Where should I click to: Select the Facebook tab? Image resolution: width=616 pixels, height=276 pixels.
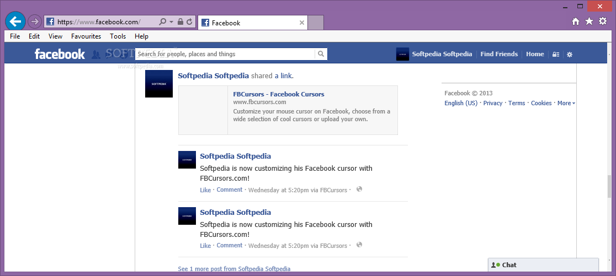coord(253,23)
